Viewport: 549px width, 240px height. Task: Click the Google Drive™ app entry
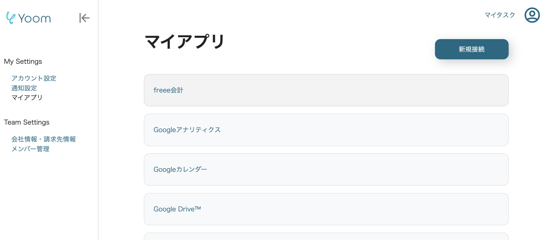326,209
